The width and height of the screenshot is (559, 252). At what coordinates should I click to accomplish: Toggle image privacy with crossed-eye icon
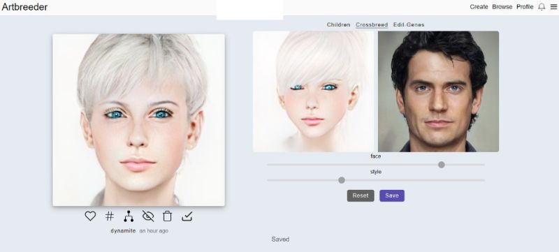147,216
